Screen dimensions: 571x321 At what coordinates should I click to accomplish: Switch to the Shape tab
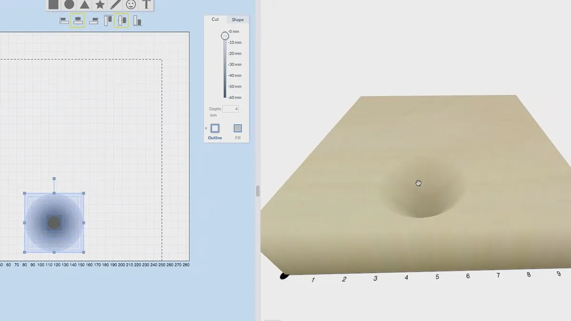[x=238, y=19]
